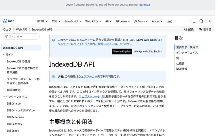Image resolution: width=218 pixels, height=136 pixels.
Task: Open the CSS dropdown menu
Action: (56, 21)
